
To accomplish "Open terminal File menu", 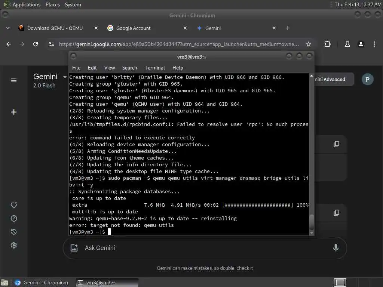I will coord(76,68).
